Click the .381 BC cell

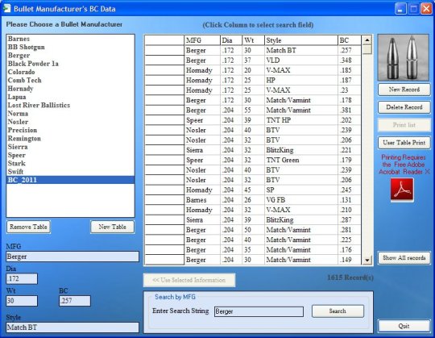[x=350, y=111]
